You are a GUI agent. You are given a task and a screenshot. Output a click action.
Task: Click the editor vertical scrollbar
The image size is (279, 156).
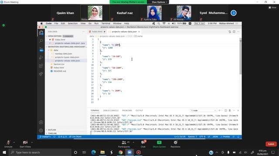[x=240, y=56]
